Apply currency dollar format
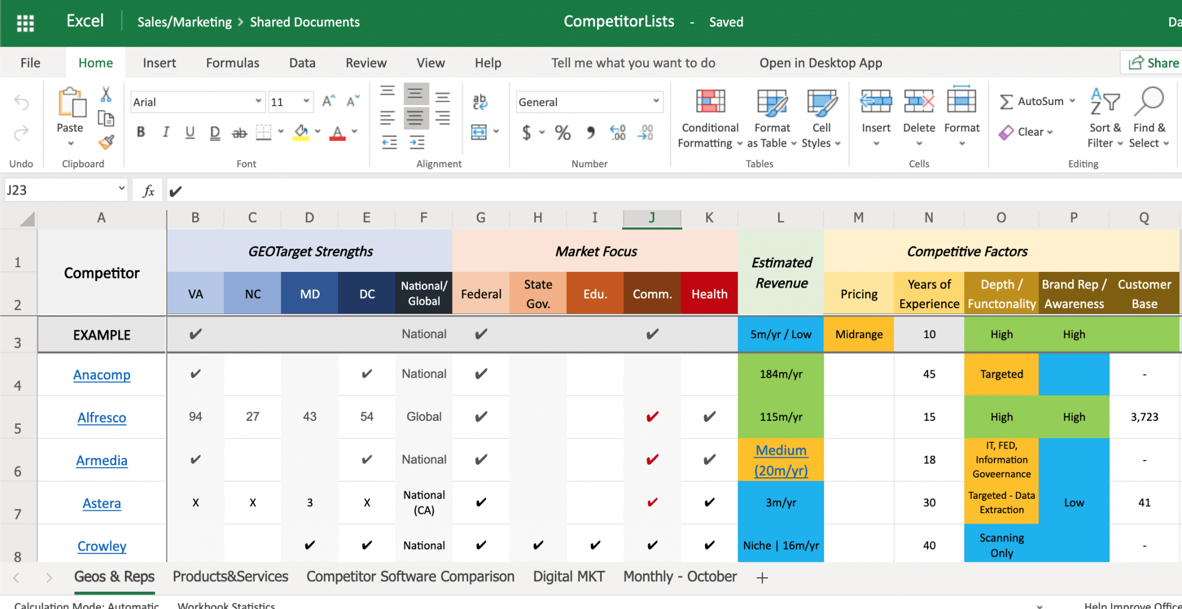 pyautogui.click(x=526, y=133)
